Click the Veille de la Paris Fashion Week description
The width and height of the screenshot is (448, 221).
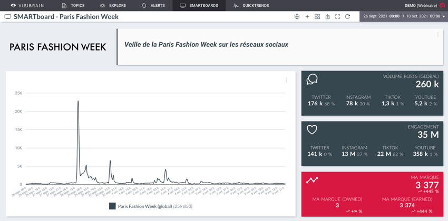[206, 45]
